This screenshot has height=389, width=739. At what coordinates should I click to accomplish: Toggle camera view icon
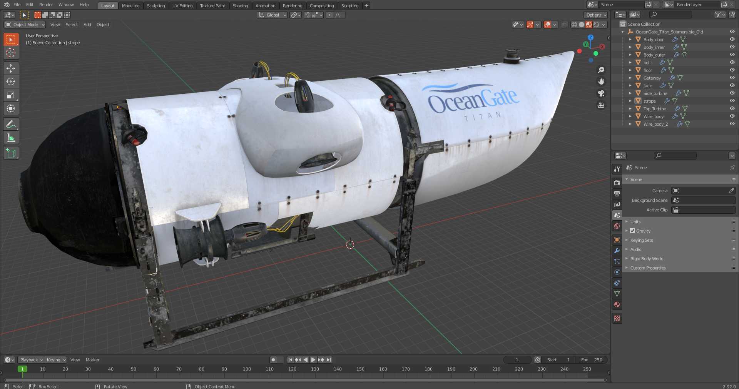pos(601,93)
